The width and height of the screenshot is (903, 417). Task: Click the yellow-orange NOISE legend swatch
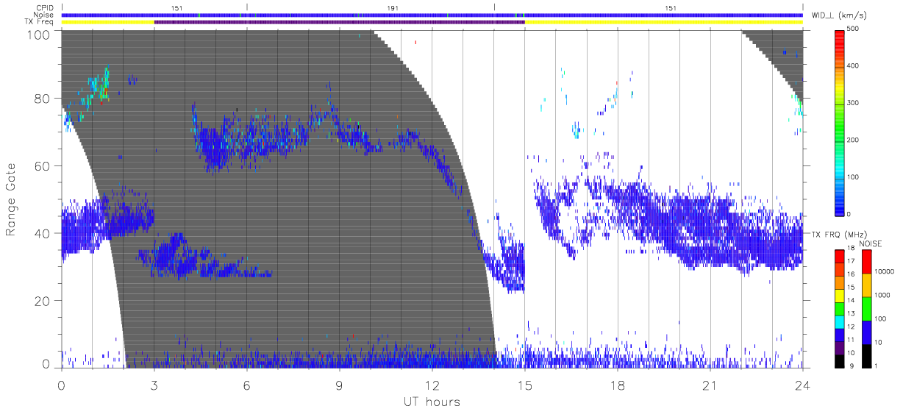867,285
